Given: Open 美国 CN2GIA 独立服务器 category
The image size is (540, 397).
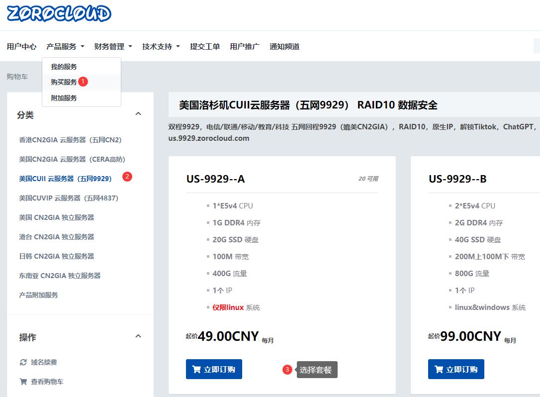Looking at the screenshot, I should pos(57,217).
